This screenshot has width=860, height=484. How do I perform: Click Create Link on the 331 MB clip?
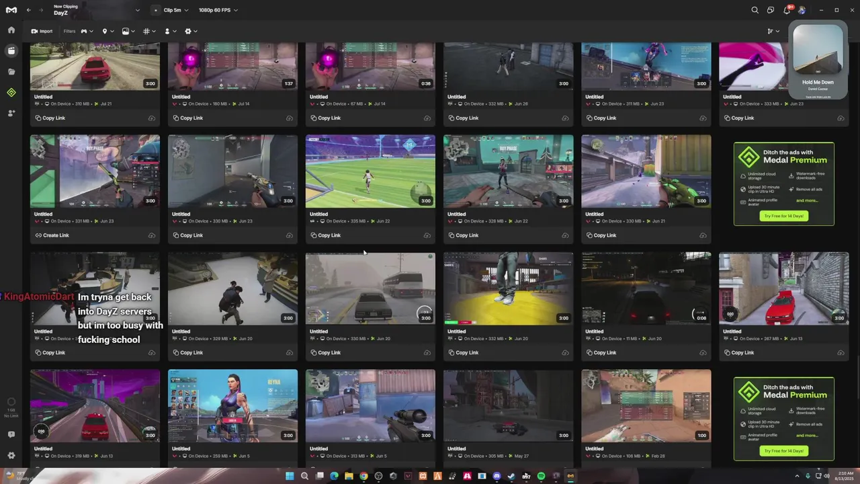pos(52,235)
